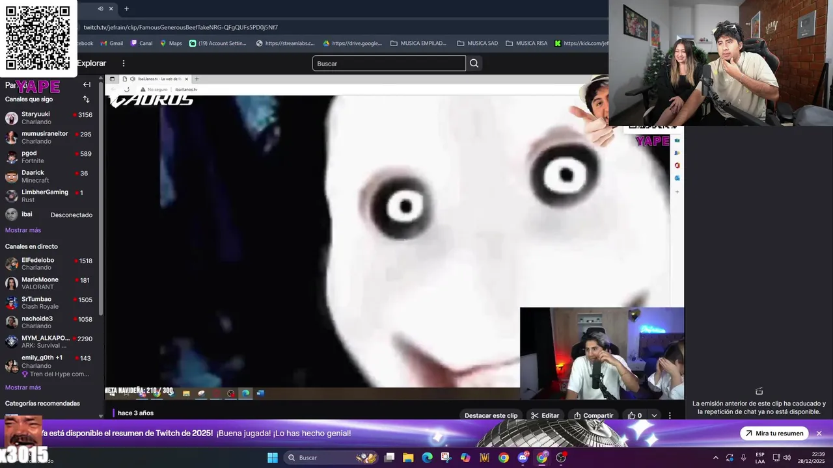Open the (19) Account Settings bookmark
Screen dimensions: 833x468
coord(218,44)
